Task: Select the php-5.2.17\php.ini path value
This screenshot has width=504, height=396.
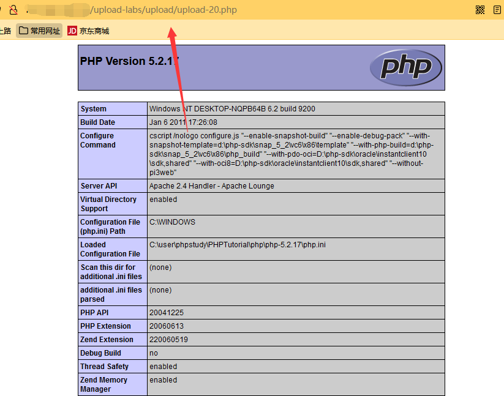Action: 237,245
